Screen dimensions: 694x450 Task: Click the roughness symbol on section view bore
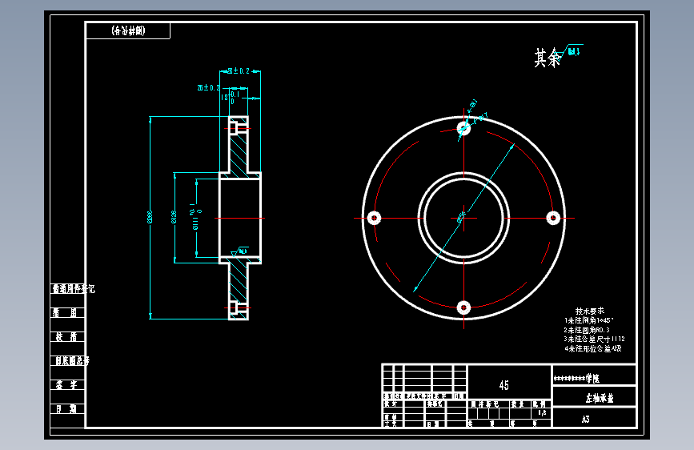(239, 251)
